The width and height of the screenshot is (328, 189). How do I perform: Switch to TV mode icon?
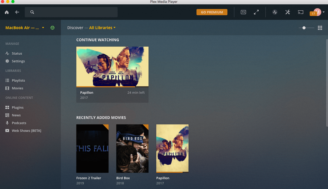pos(243,12)
